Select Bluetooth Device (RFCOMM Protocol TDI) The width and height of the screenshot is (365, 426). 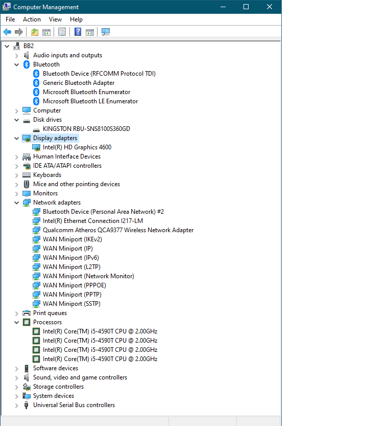99,74
